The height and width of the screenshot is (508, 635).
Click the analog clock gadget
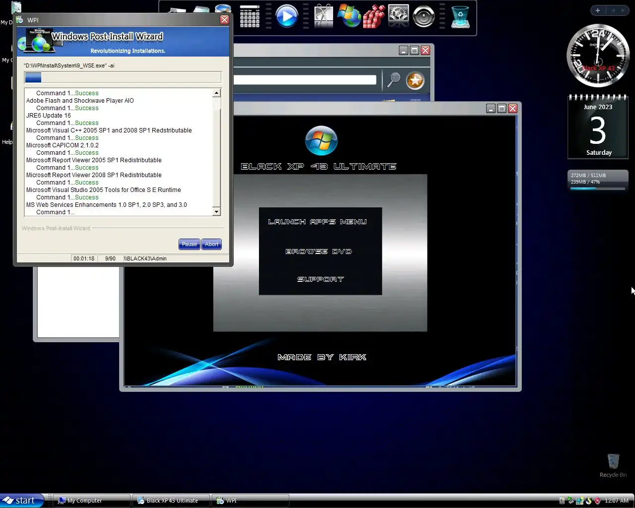point(598,56)
